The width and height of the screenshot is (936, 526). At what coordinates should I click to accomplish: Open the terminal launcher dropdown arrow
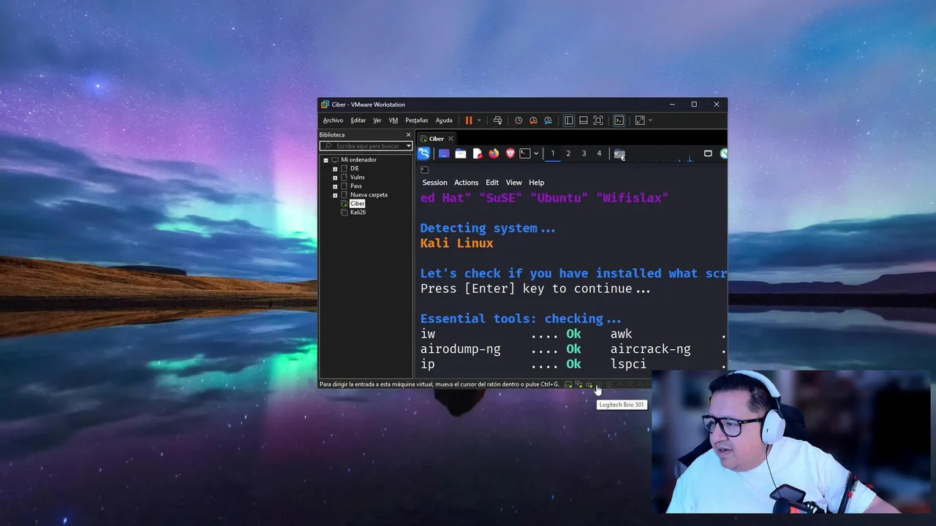click(x=536, y=153)
